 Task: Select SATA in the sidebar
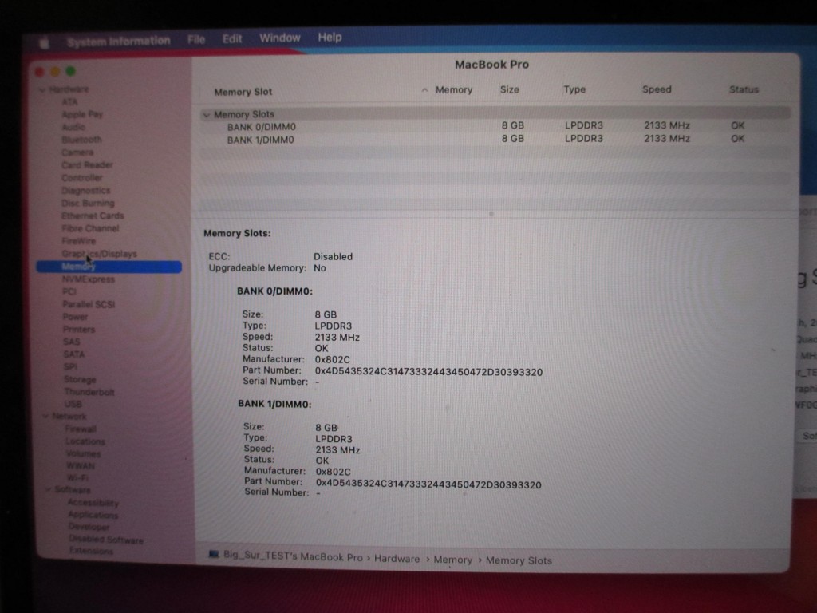(73, 354)
